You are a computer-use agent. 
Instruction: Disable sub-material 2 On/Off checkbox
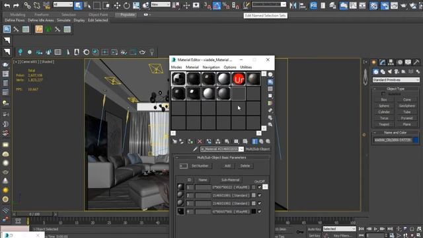[x=260, y=195]
